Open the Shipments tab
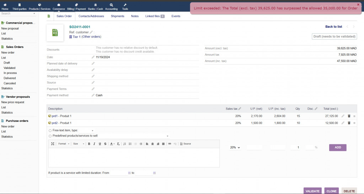The height and width of the screenshot is (194, 364). (x=117, y=16)
